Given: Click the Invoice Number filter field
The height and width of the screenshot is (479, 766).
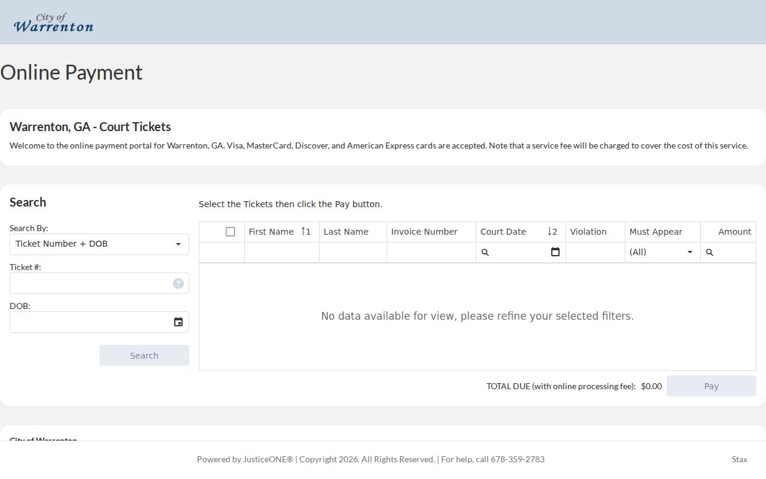Looking at the screenshot, I should point(431,252).
